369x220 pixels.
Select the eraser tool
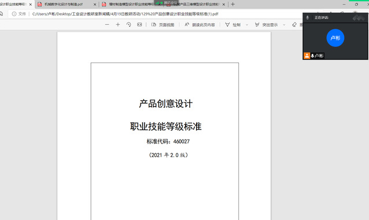tap(294, 25)
